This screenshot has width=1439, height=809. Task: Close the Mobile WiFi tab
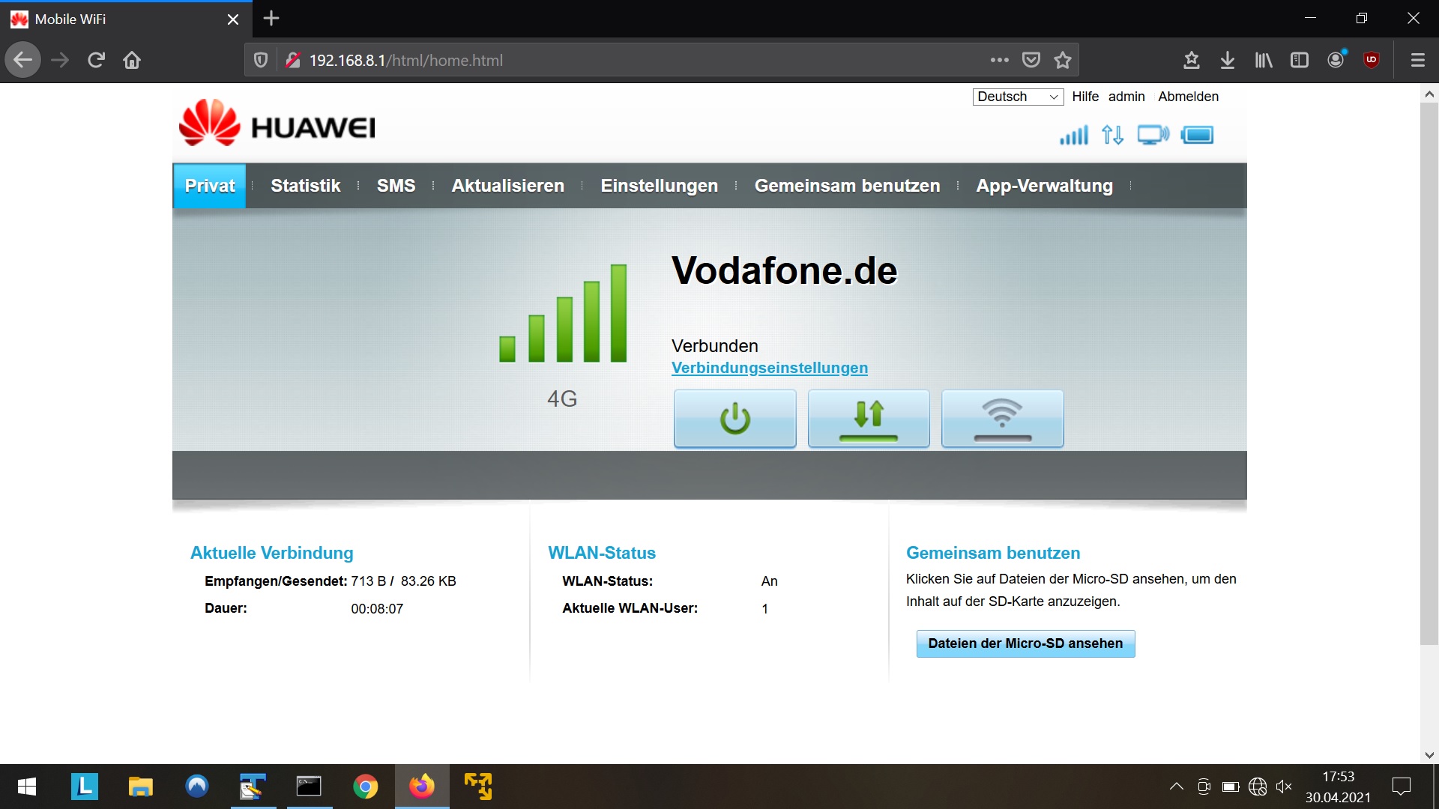[233, 19]
